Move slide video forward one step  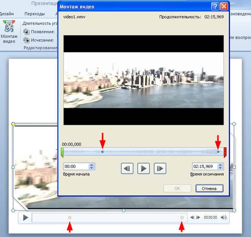198,217
